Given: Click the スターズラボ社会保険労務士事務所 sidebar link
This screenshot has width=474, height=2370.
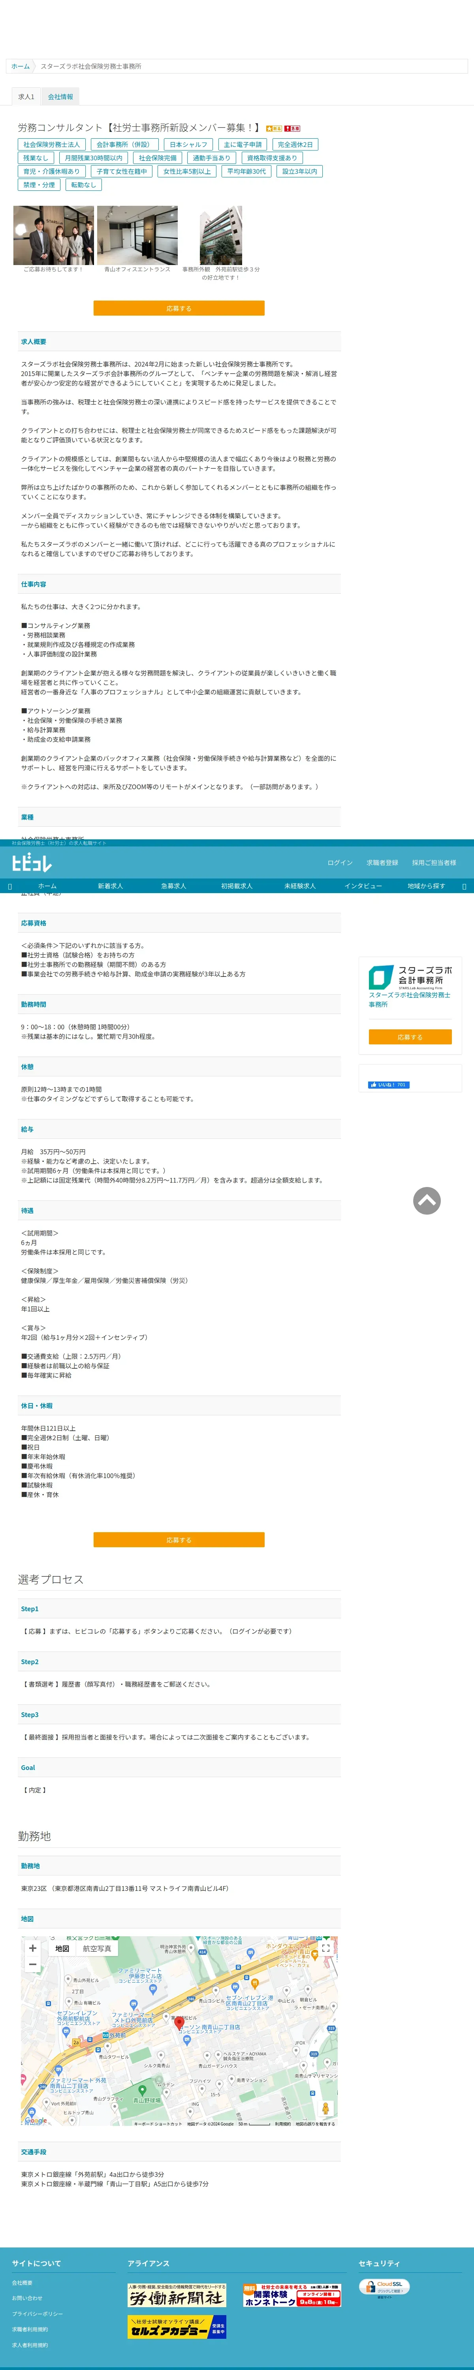Looking at the screenshot, I should [410, 999].
